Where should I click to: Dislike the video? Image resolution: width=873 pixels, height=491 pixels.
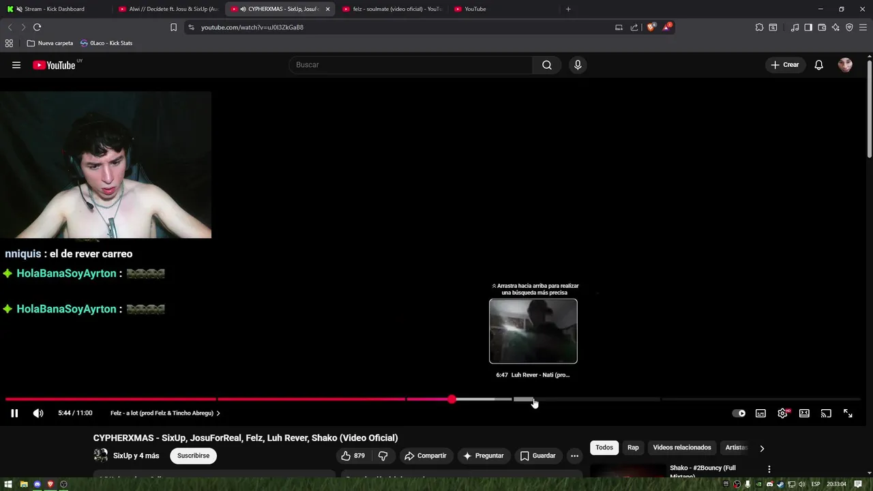383,456
